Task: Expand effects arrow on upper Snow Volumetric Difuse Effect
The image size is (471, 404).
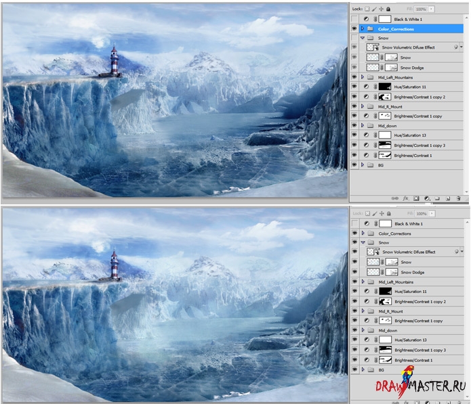Action: [461, 47]
